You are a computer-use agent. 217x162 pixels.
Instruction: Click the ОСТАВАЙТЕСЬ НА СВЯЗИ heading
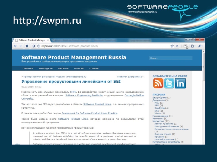click(x=170, y=76)
